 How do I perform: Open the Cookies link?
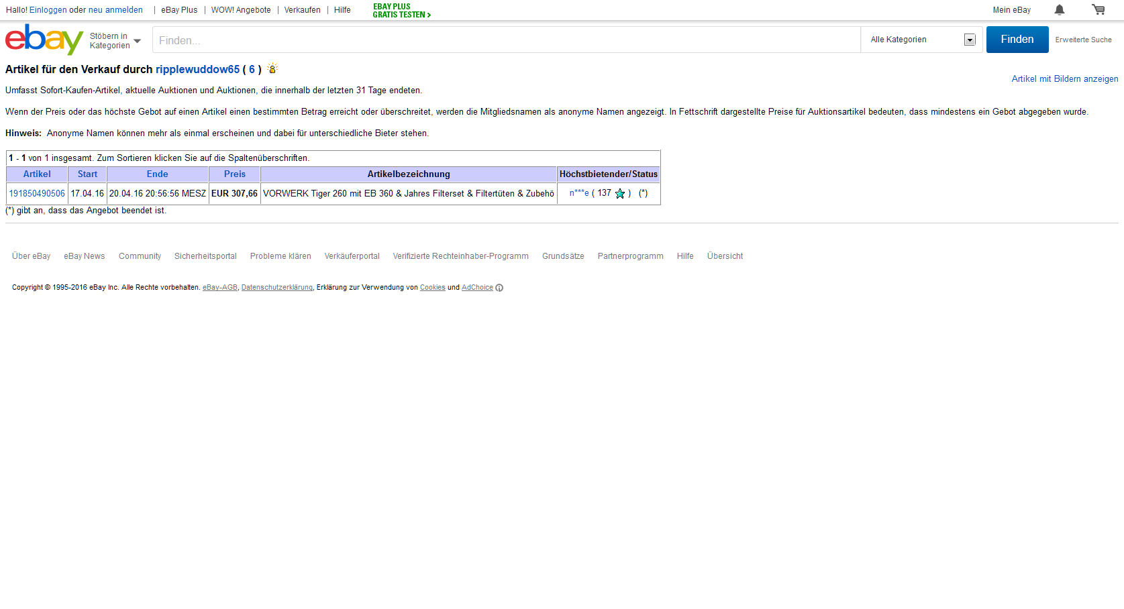pyautogui.click(x=432, y=288)
